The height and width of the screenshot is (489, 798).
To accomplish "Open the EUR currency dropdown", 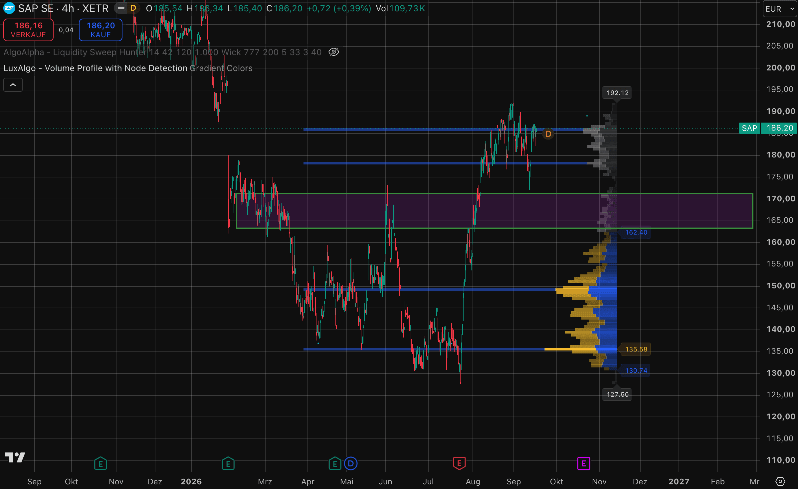I will (780, 9).
